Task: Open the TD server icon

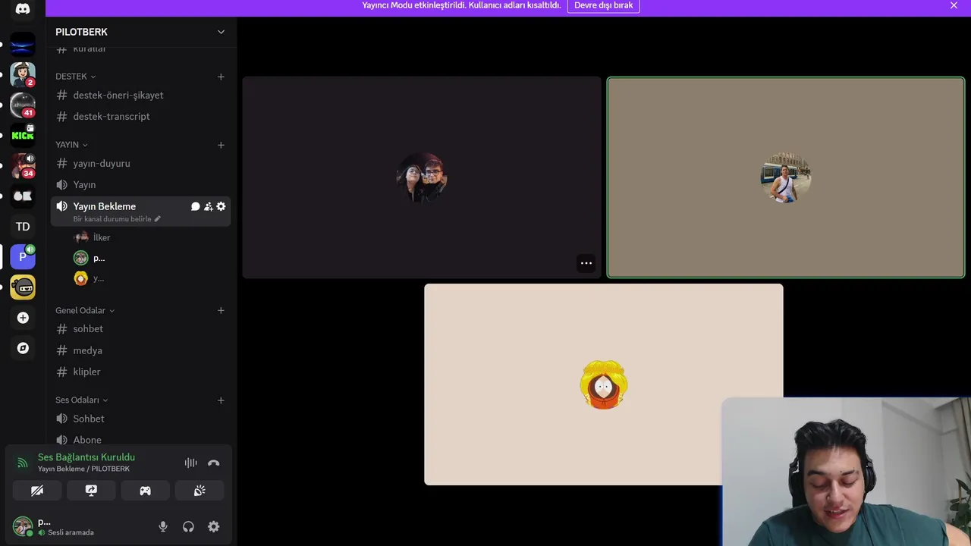Action: click(x=23, y=226)
